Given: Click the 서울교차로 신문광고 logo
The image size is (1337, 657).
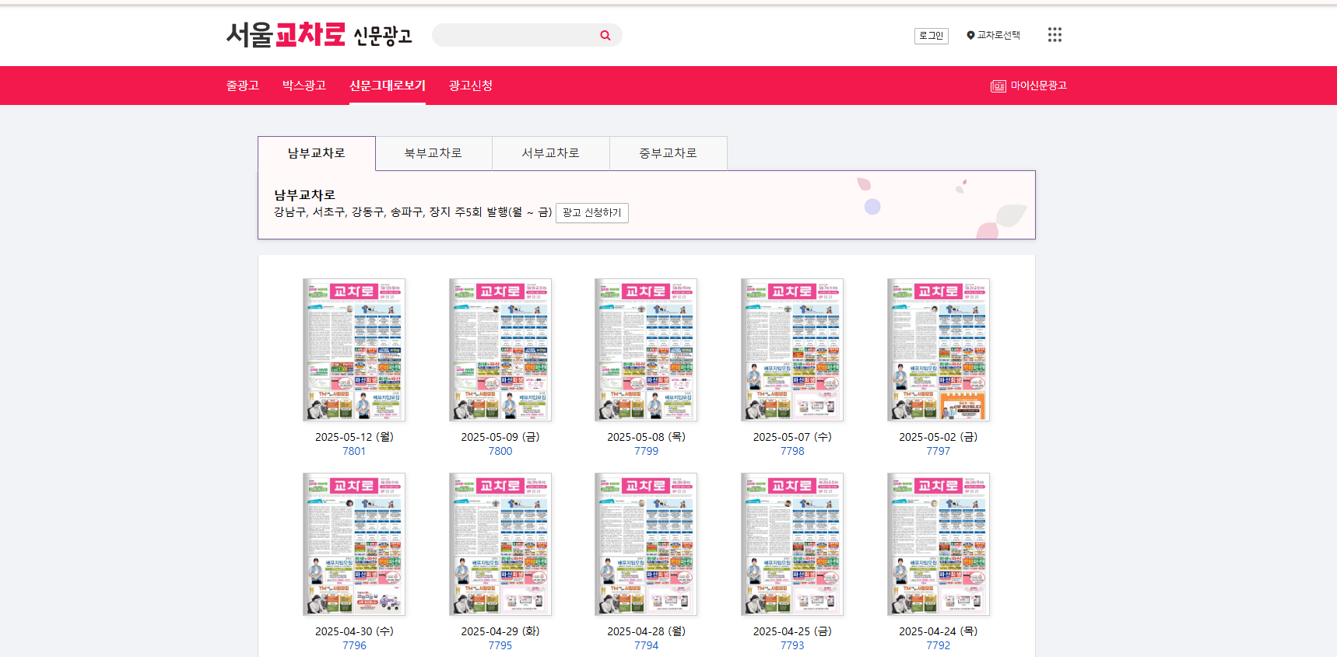Looking at the screenshot, I should 319,35.
